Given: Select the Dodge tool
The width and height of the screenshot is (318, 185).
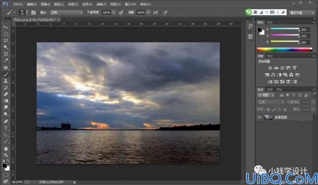Looking at the screenshot, I should pyautogui.click(x=6, y=115).
